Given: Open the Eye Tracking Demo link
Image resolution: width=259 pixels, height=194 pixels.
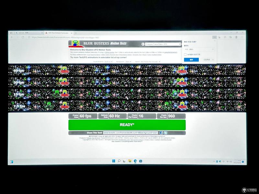Looking at the screenshot, I should tap(94, 55).
